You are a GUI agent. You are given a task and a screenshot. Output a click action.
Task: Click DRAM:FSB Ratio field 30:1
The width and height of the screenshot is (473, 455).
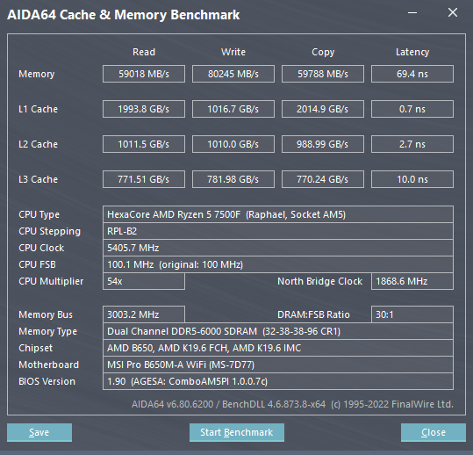tap(412, 314)
